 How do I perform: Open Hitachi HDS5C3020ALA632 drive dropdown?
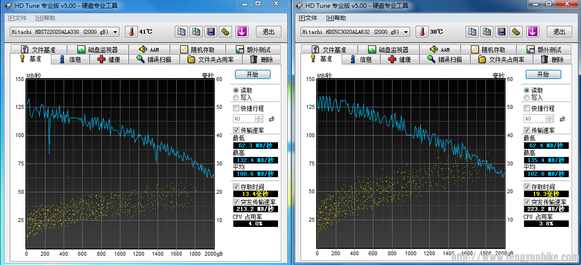355,32
